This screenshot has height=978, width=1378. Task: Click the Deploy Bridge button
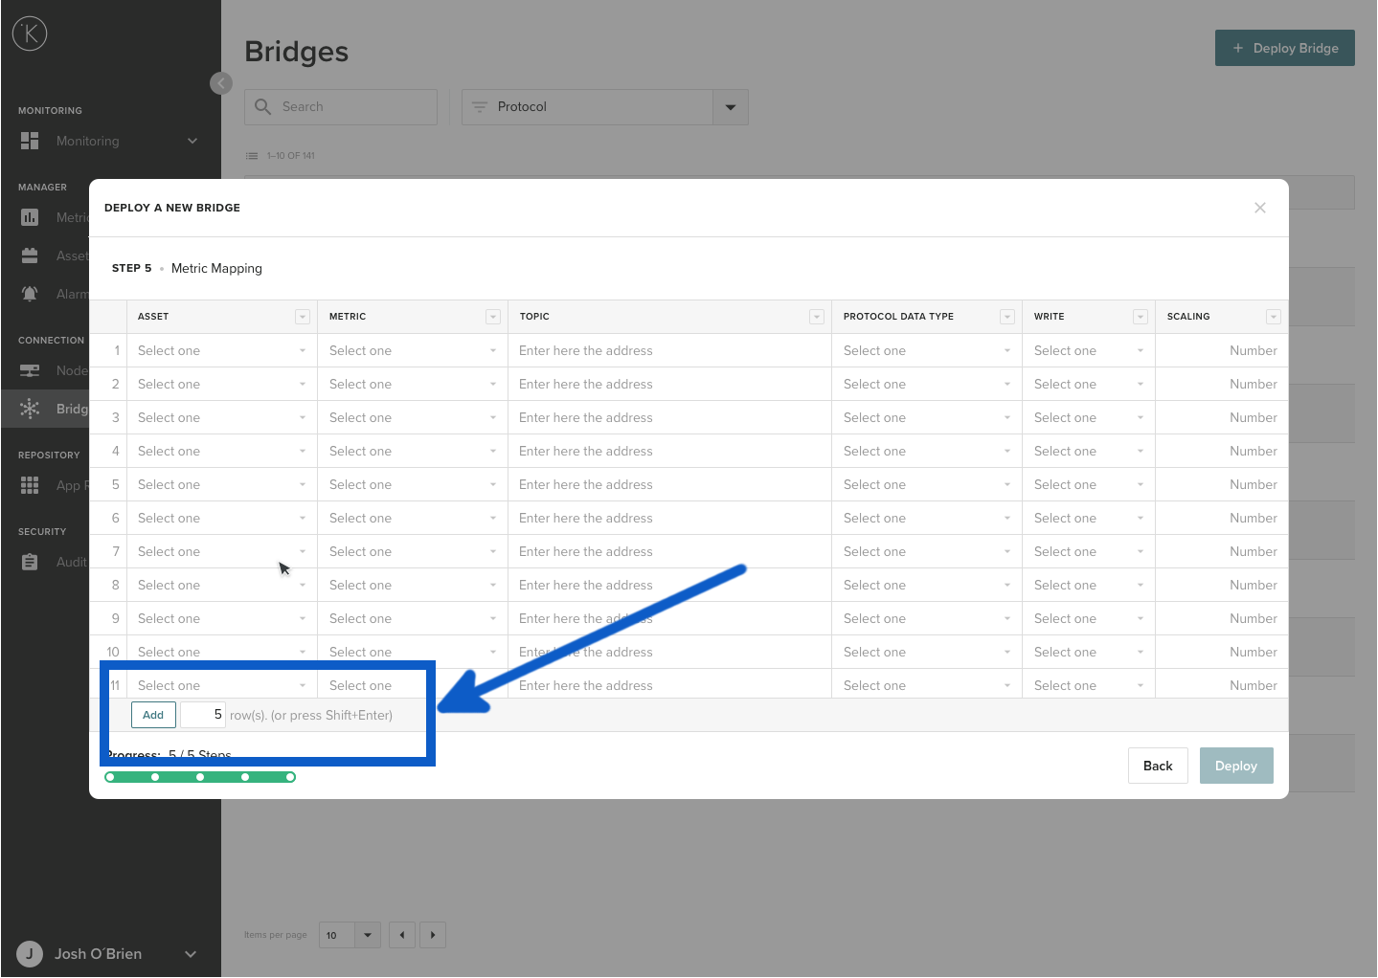click(x=1284, y=48)
